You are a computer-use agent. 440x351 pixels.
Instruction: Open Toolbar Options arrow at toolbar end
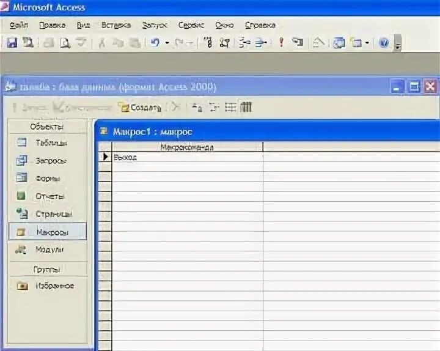click(x=398, y=43)
